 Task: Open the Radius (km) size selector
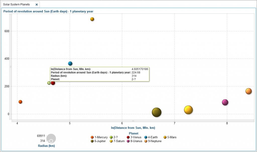point(46,146)
